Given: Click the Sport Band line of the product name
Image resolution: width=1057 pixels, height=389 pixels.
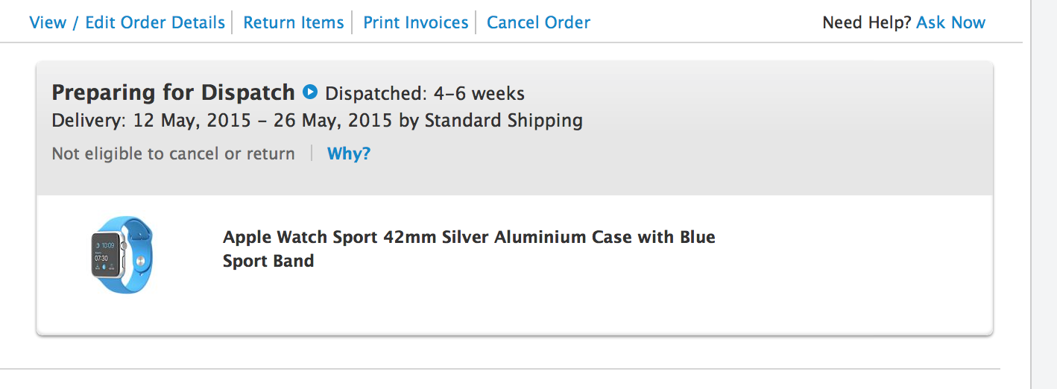Looking at the screenshot, I should [x=268, y=262].
